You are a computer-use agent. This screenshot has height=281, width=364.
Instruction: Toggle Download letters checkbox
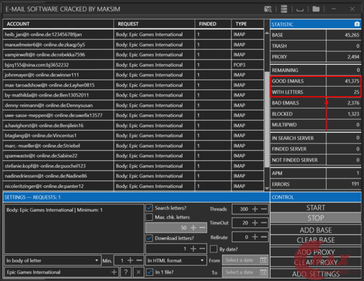pyautogui.click(x=149, y=238)
